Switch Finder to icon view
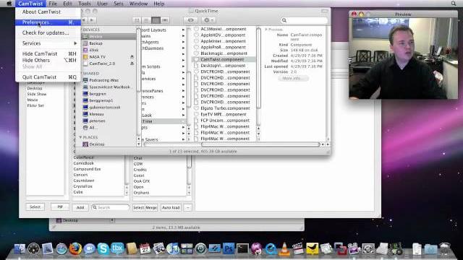463x260 pixels. 137,20
